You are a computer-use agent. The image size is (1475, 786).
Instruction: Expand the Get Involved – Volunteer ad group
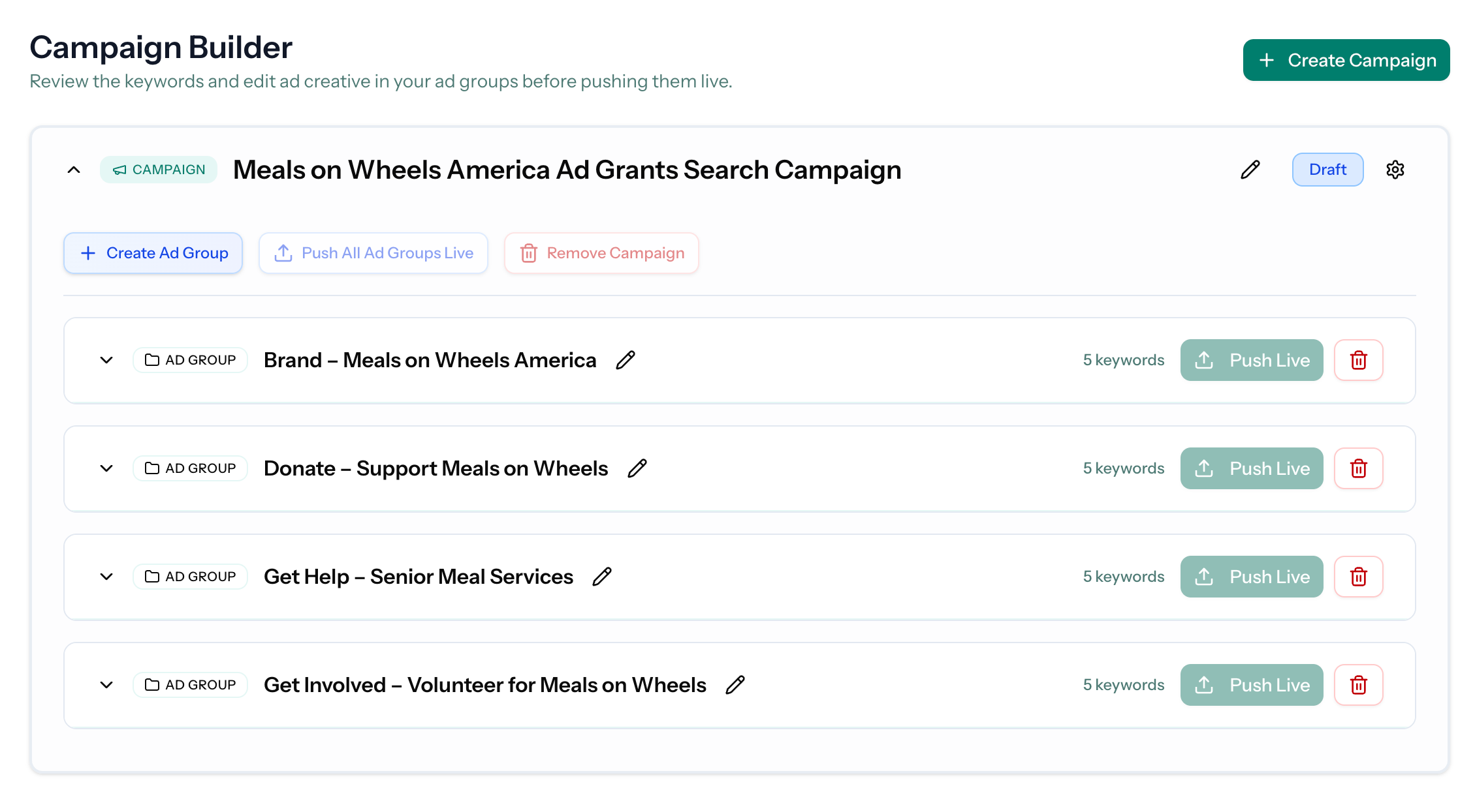point(106,684)
